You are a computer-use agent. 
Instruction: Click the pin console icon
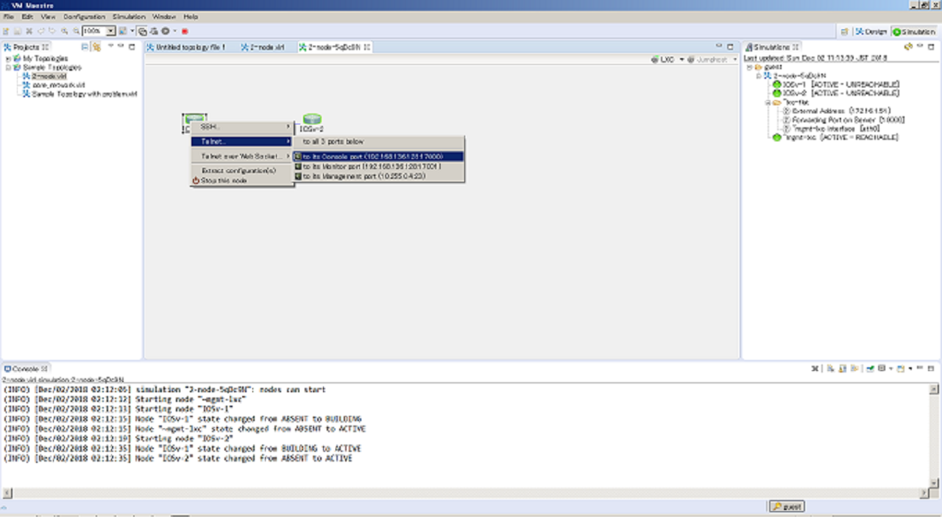pos(871,368)
